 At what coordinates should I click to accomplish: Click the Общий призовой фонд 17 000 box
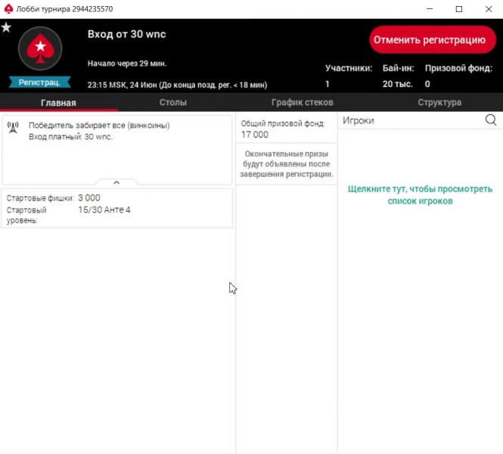tap(286, 129)
